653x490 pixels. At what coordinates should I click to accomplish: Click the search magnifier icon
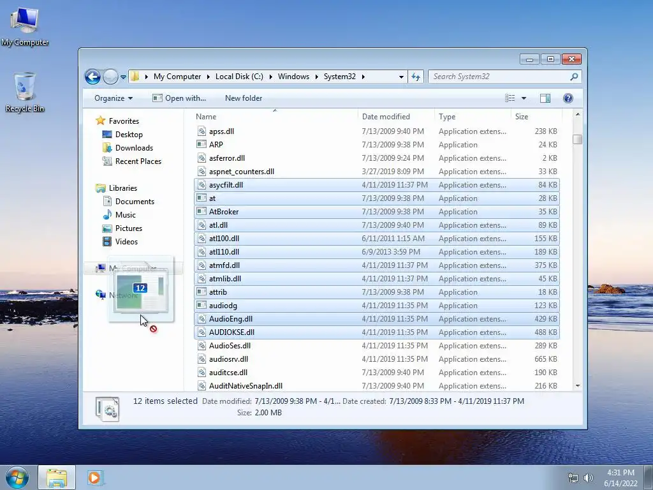click(575, 77)
